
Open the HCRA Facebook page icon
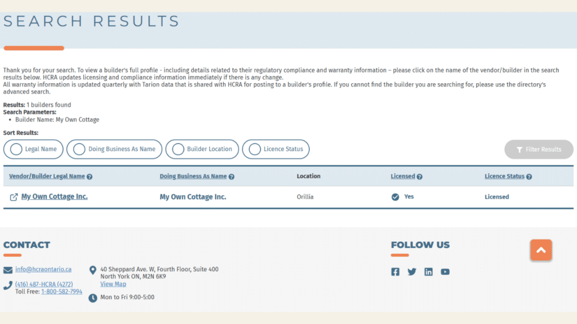[395, 272]
